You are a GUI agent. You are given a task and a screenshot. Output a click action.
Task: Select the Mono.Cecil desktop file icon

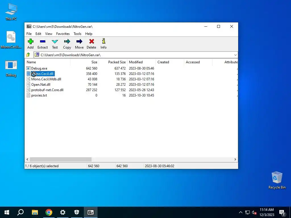point(11,40)
